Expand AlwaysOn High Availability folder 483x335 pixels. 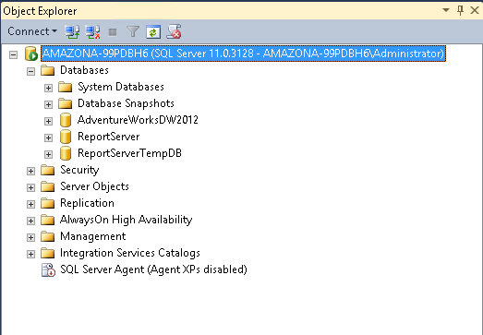(x=30, y=221)
